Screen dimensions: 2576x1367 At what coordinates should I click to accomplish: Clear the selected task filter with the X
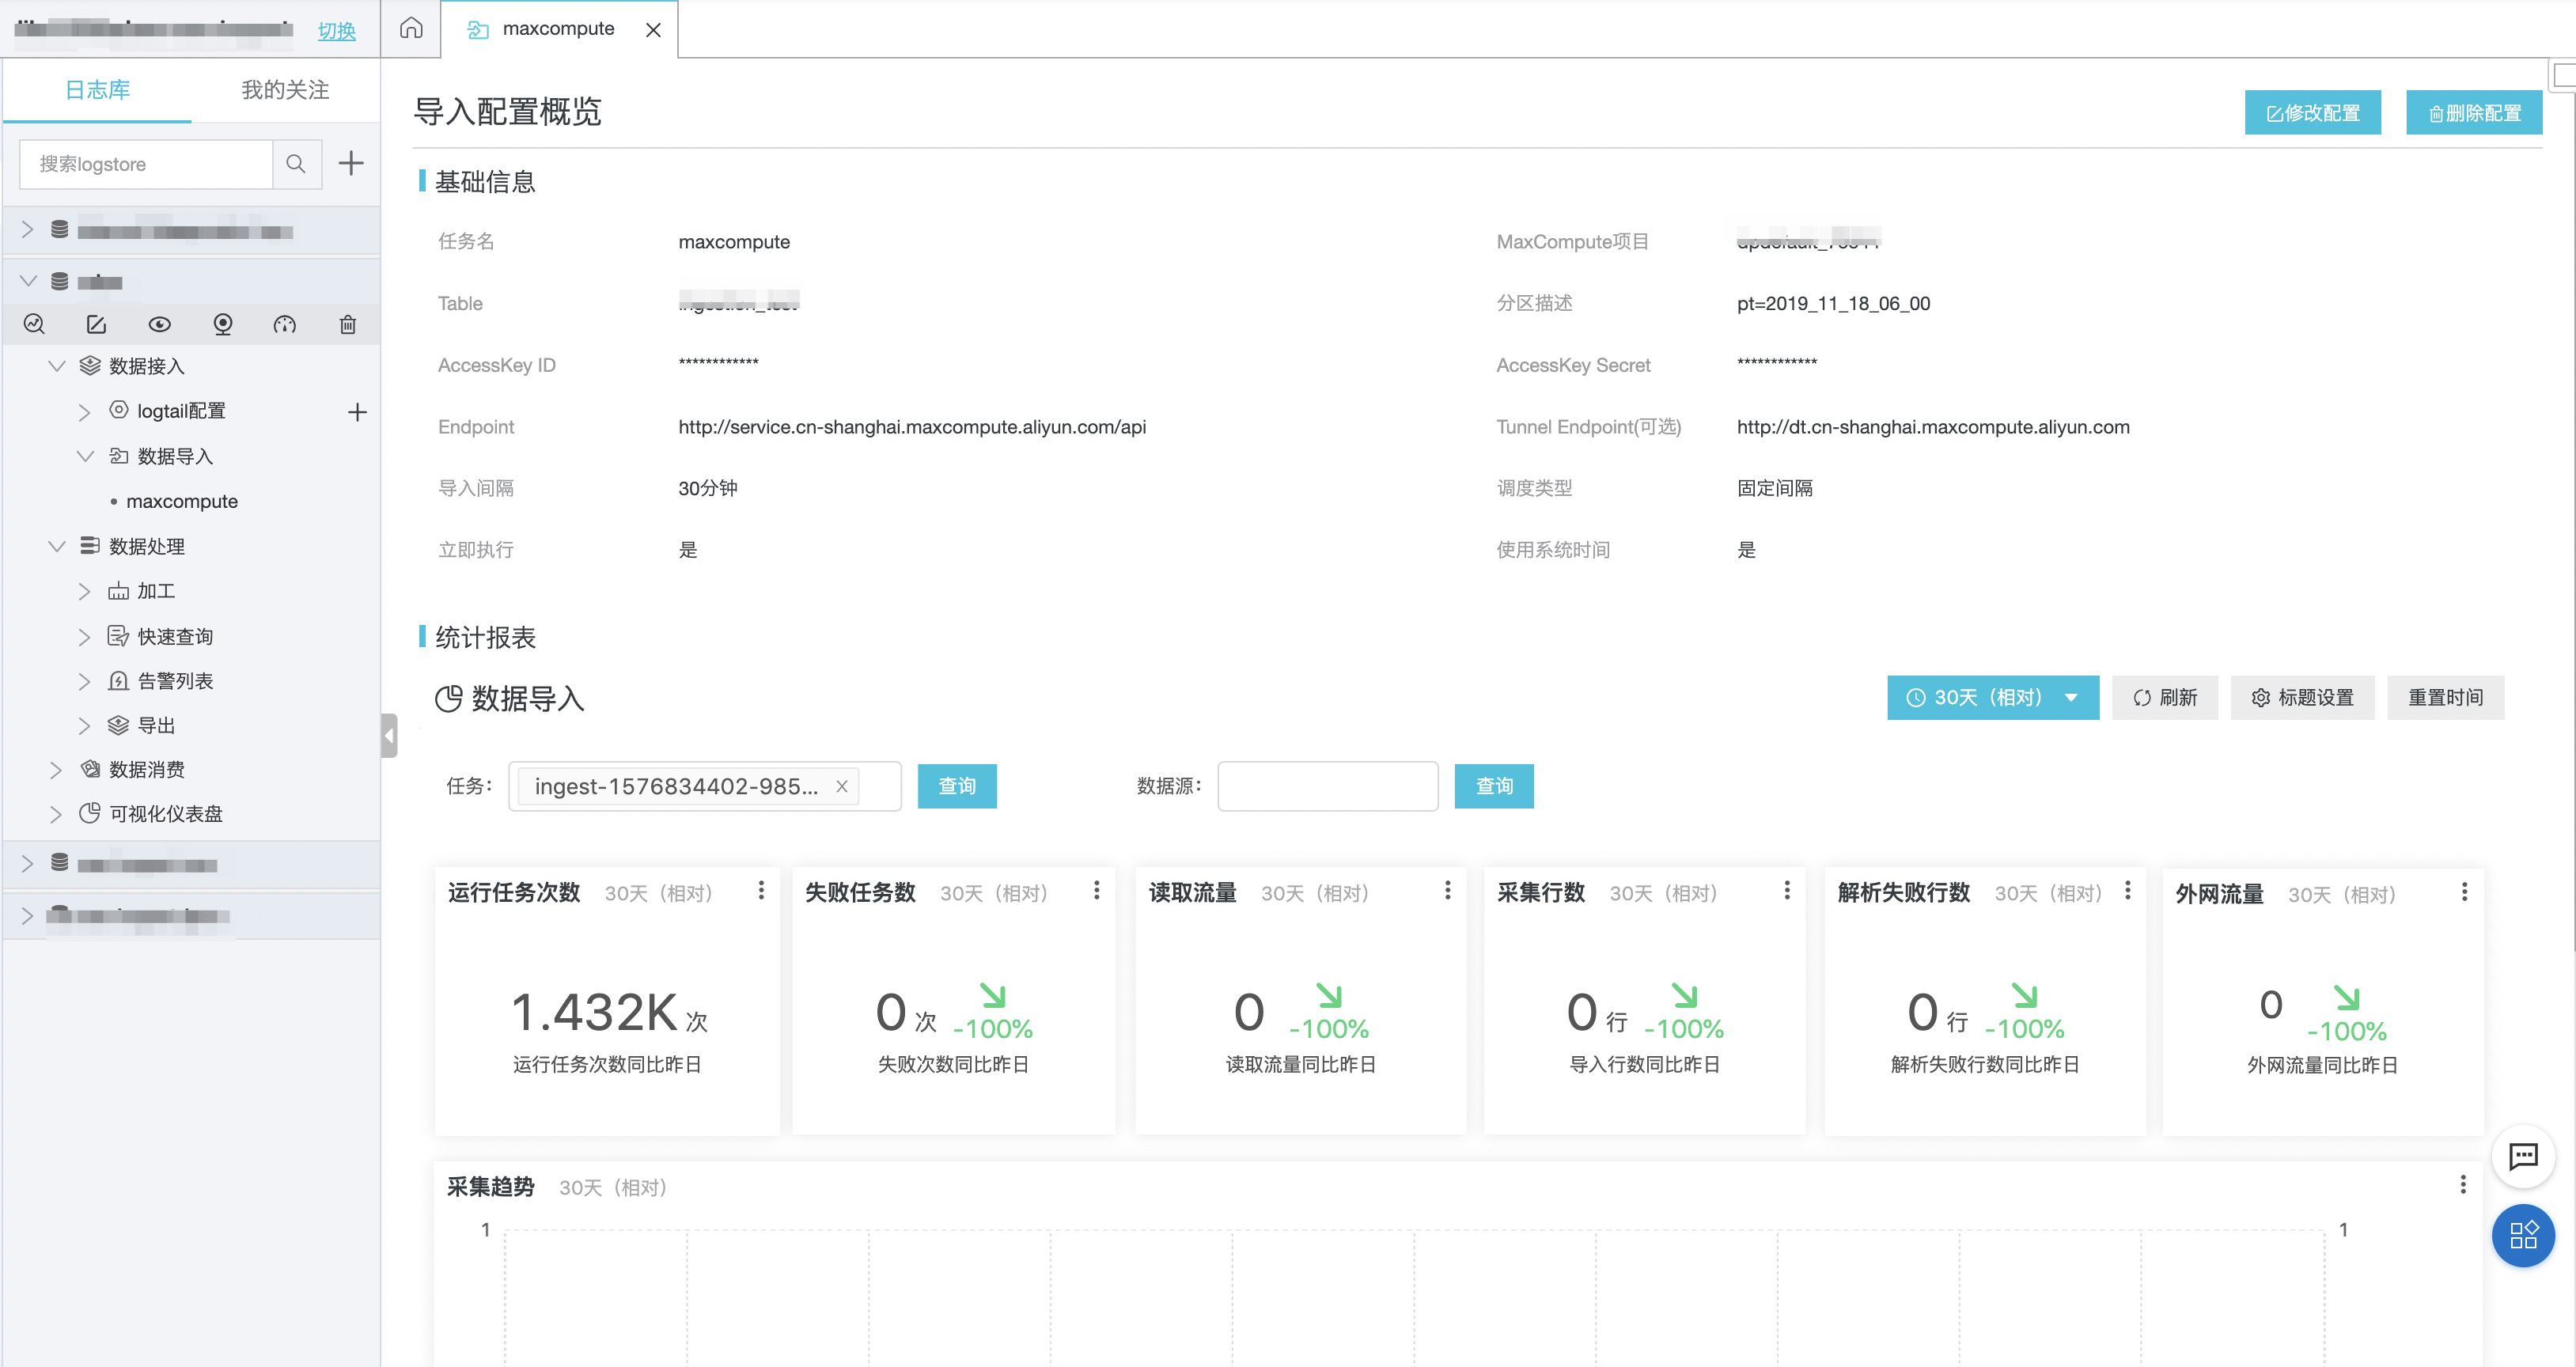click(841, 786)
